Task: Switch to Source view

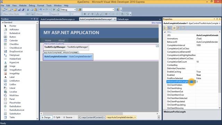Action: pyautogui.click(x=68, y=117)
